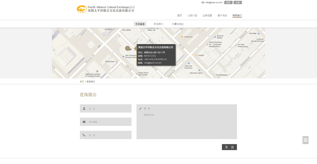Click the round location marker on the map
This screenshot has width=317, height=164.
(128, 48)
